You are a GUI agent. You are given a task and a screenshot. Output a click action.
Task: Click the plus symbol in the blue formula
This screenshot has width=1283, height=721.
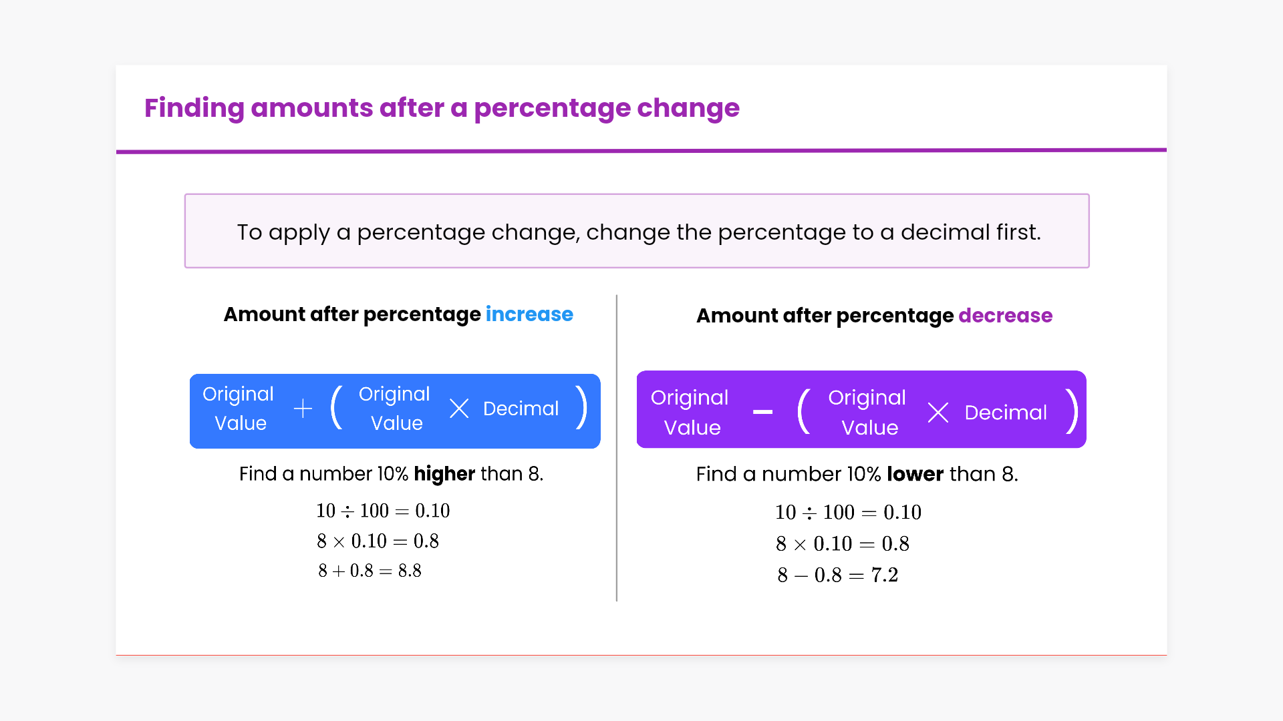[303, 409]
